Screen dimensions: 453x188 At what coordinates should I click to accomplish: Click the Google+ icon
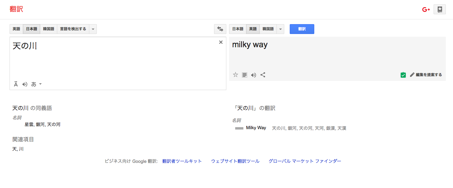pos(426,10)
